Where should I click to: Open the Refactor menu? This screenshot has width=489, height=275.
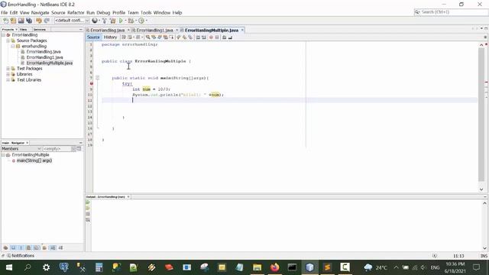coord(76,13)
